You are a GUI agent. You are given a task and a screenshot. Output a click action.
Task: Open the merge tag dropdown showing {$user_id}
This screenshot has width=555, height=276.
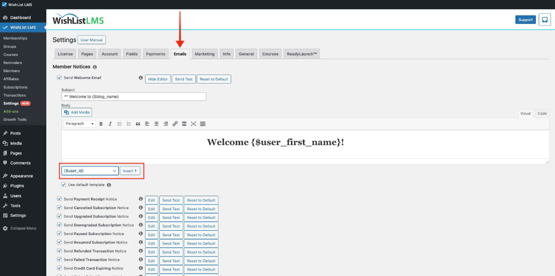(x=89, y=171)
